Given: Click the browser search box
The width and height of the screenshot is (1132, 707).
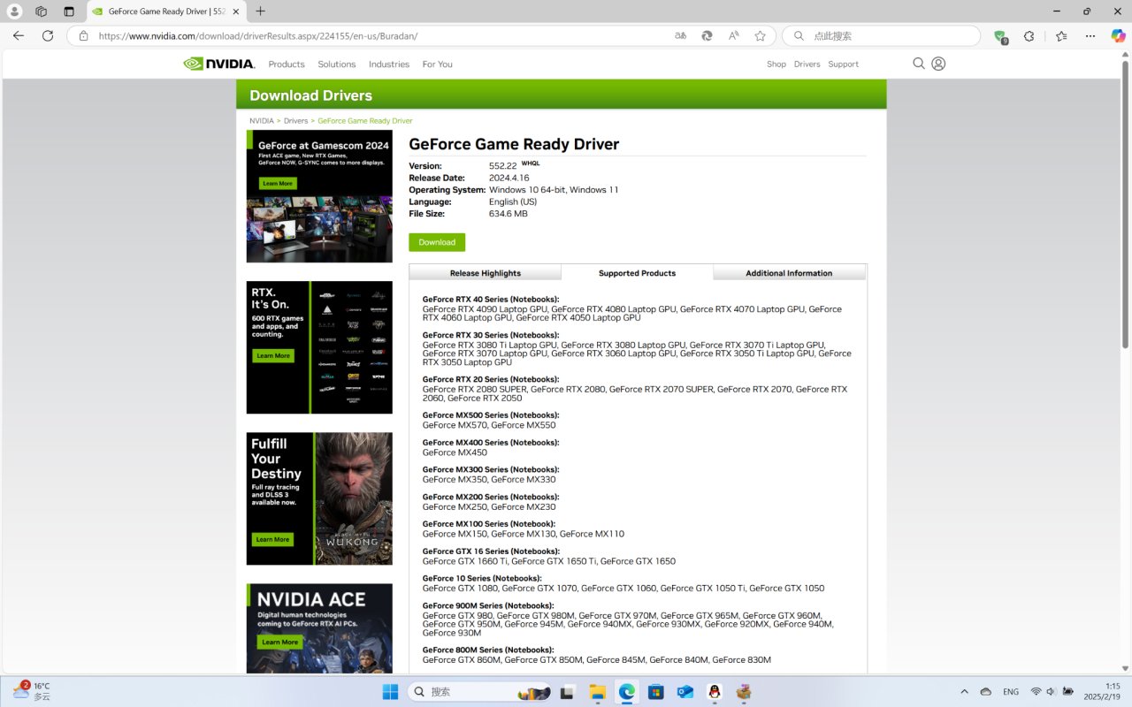Looking at the screenshot, I should point(882,36).
